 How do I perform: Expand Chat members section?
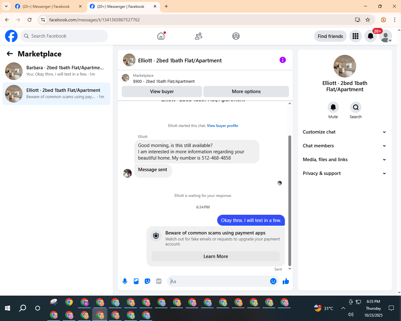click(x=345, y=146)
